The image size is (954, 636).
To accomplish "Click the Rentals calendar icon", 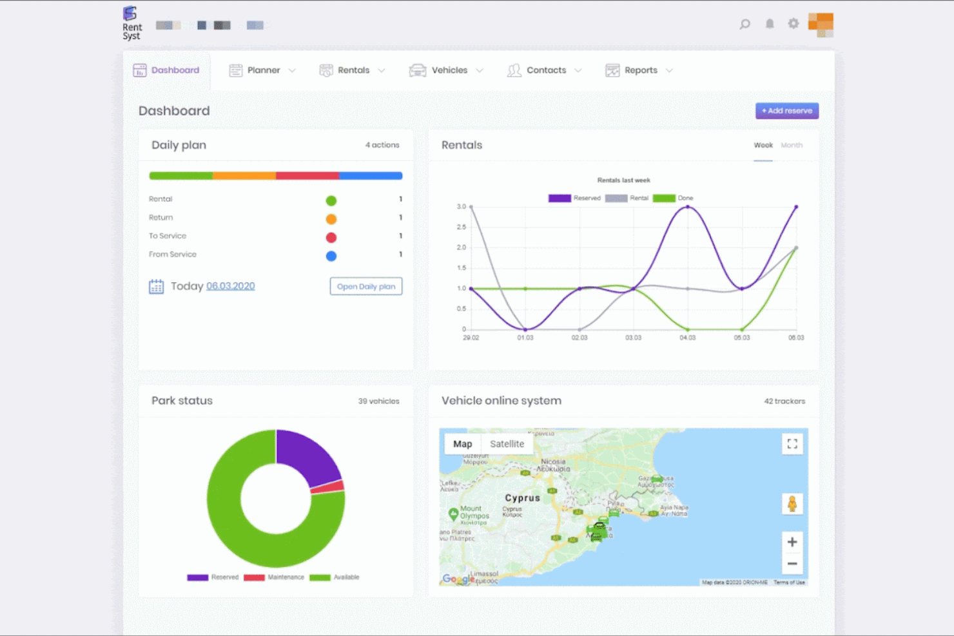I will click(x=326, y=70).
